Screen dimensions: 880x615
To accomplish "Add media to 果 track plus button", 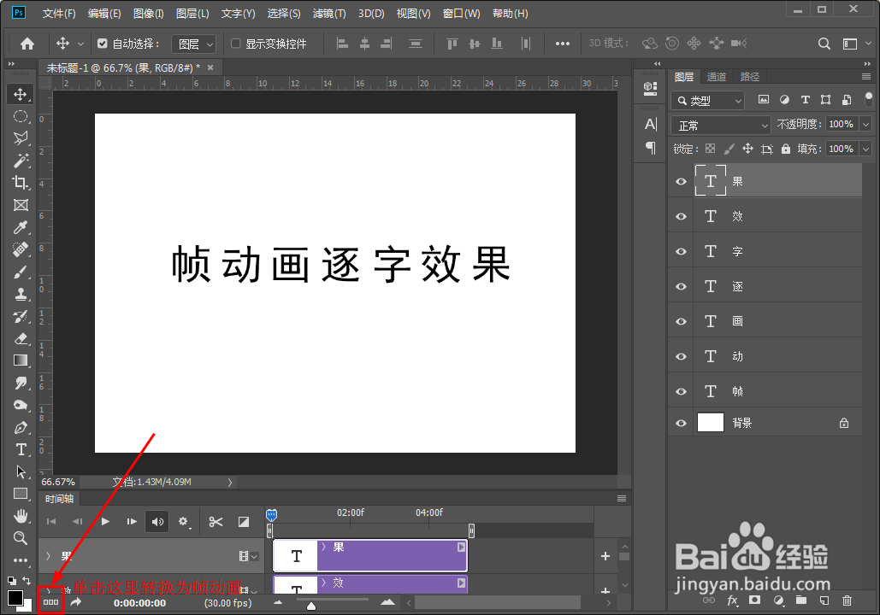I will 605,556.
